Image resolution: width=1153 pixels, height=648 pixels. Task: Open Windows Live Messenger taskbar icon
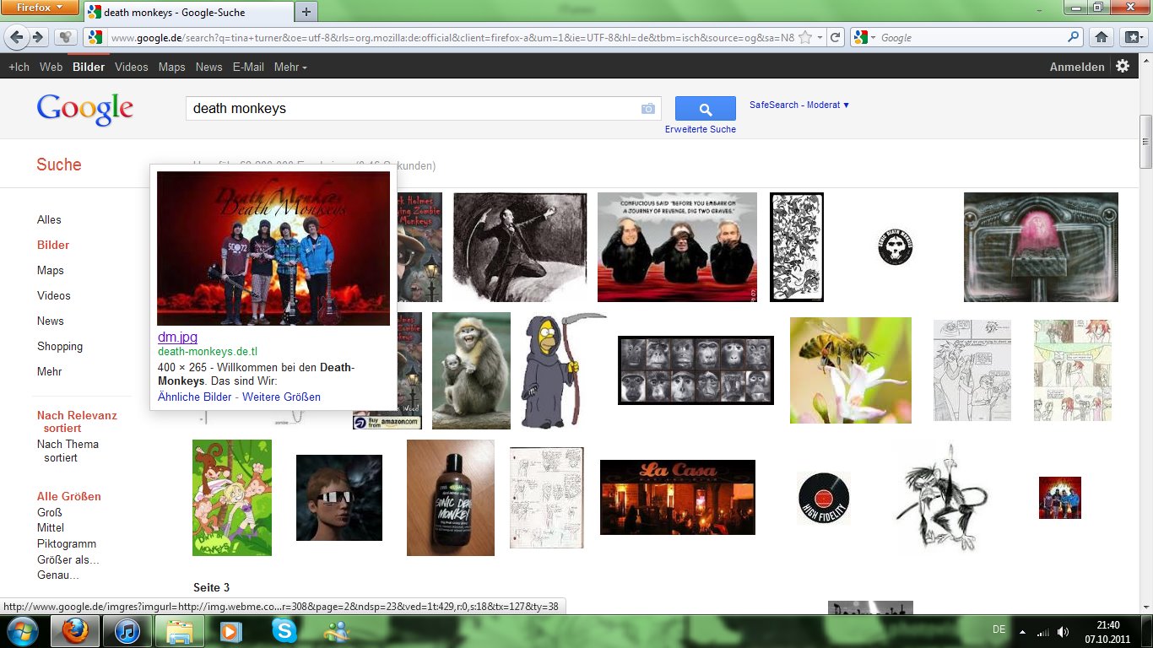click(x=337, y=631)
